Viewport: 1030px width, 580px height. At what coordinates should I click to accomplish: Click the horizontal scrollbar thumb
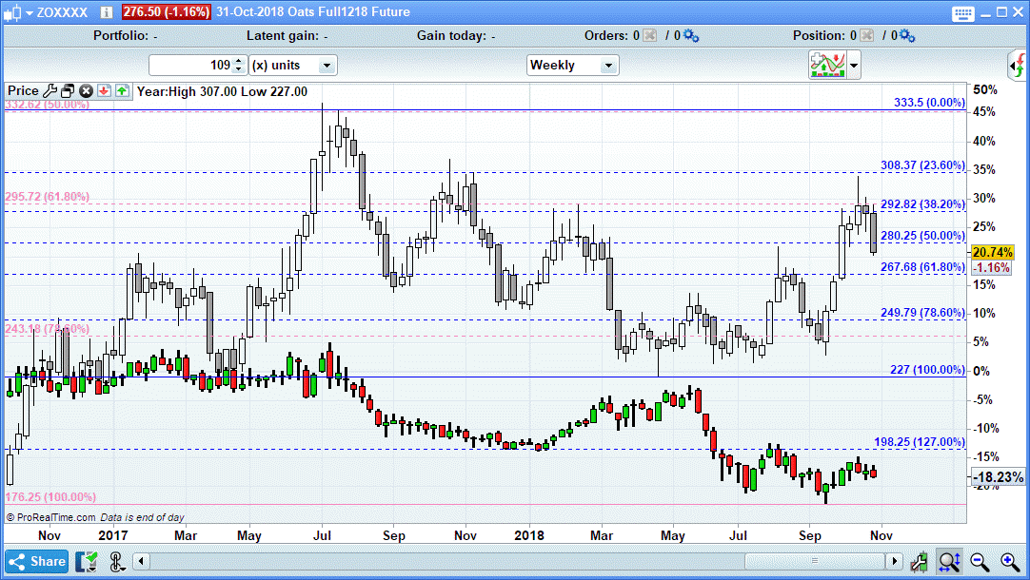click(x=815, y=561)
